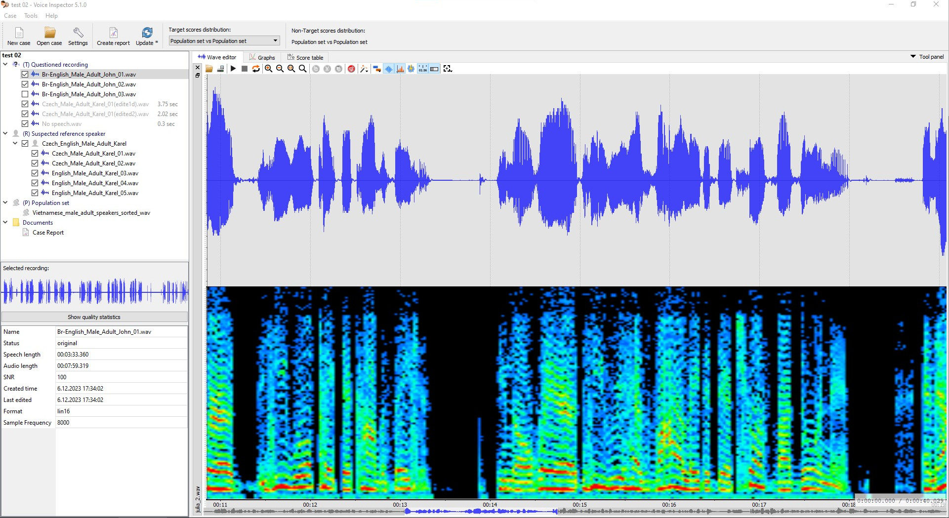Click the fullscreen expand icon on the toolbar
The image size is (949, 518).
pos(448,69)
